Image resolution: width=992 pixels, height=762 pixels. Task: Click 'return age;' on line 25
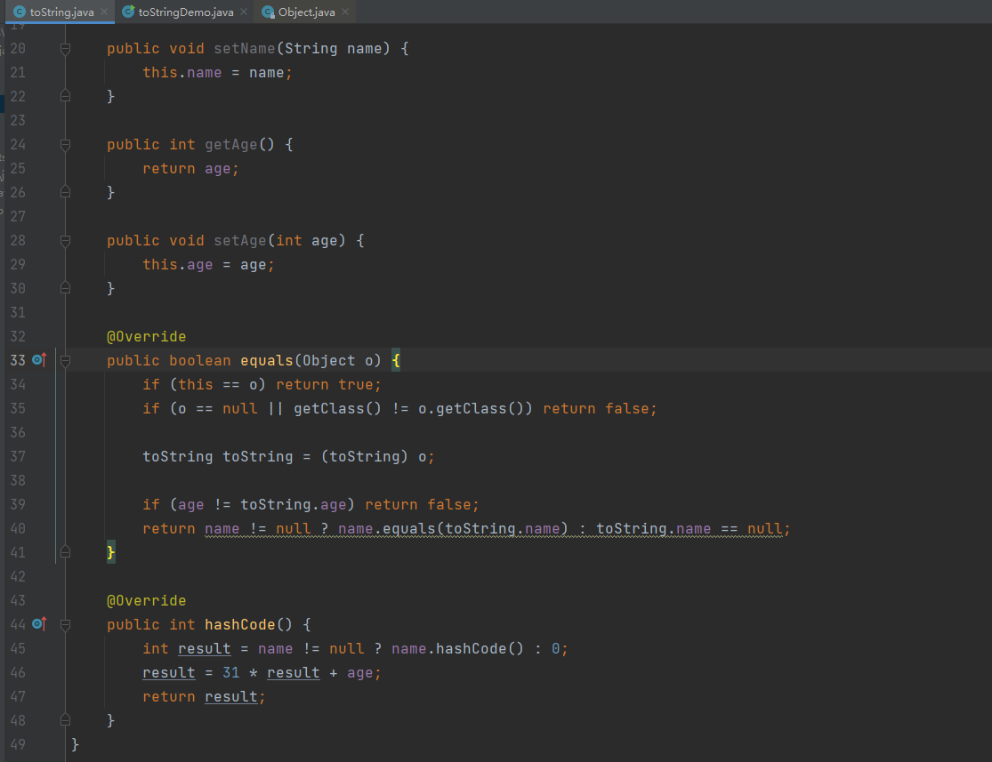190,169
